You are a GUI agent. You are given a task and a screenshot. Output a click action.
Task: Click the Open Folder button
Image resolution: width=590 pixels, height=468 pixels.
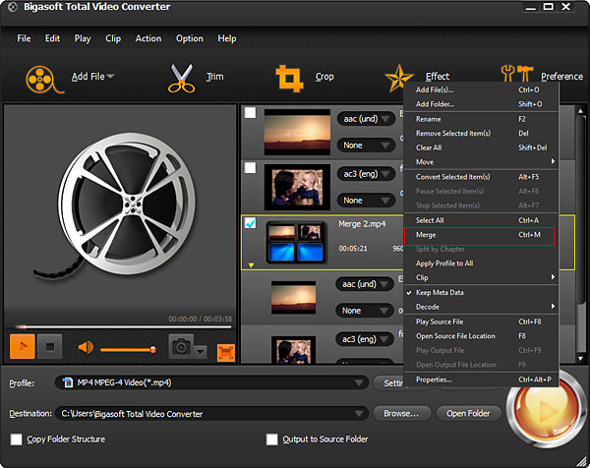point(468,414)
